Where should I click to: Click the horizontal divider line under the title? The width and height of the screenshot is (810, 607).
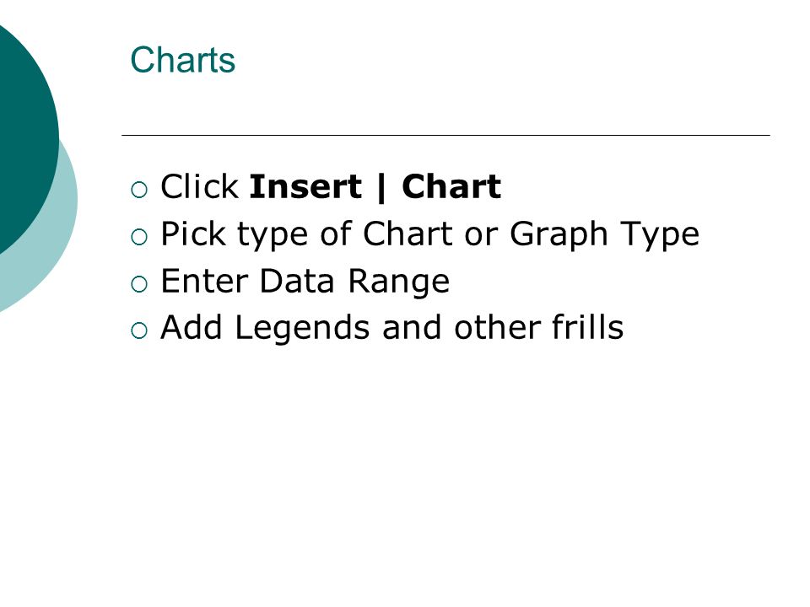point(445,135)
